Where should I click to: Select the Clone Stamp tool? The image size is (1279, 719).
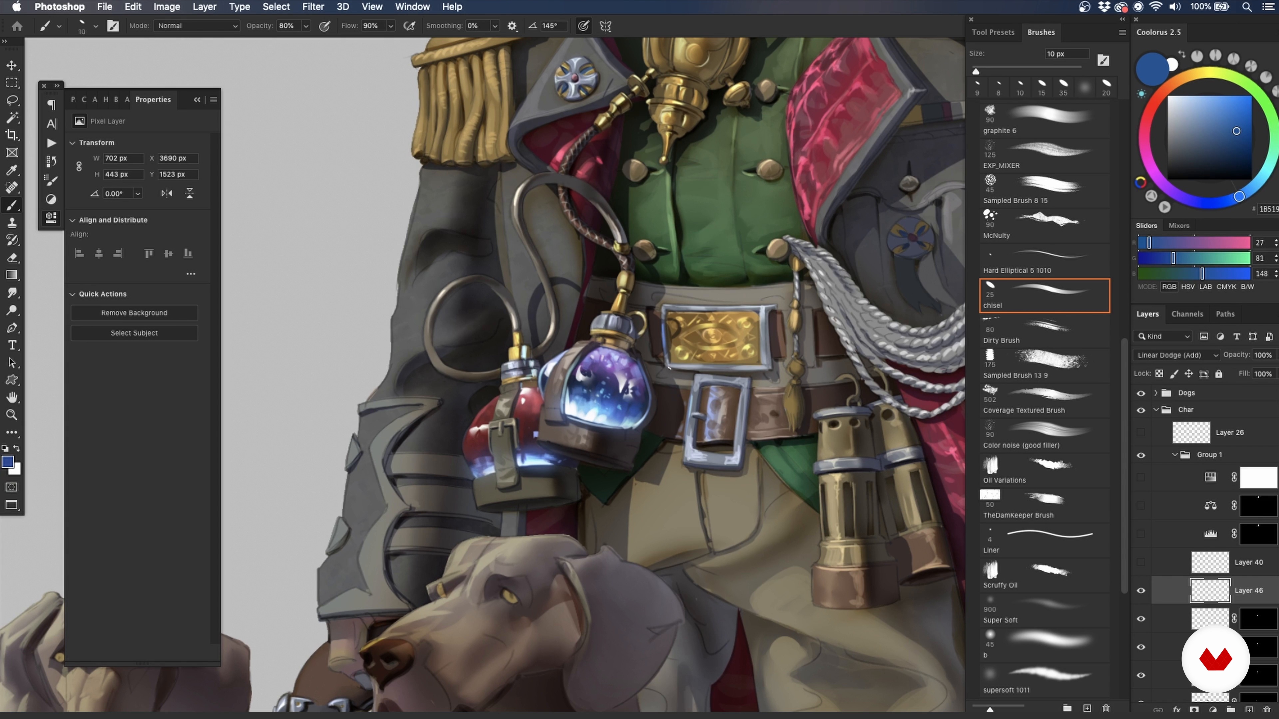(x=12, y=223)
